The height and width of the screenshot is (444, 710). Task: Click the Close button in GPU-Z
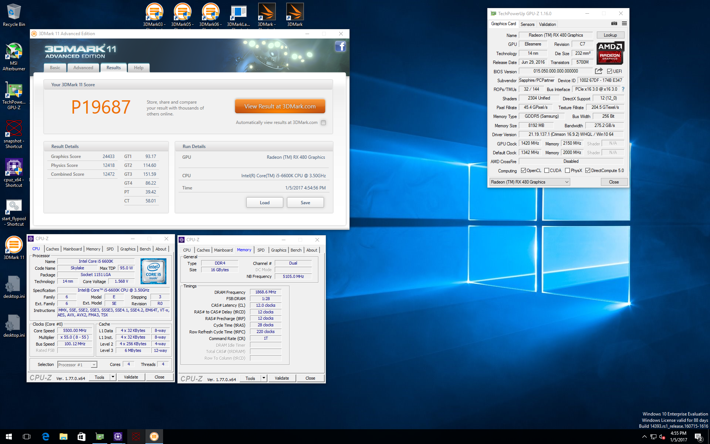[614, 182]
